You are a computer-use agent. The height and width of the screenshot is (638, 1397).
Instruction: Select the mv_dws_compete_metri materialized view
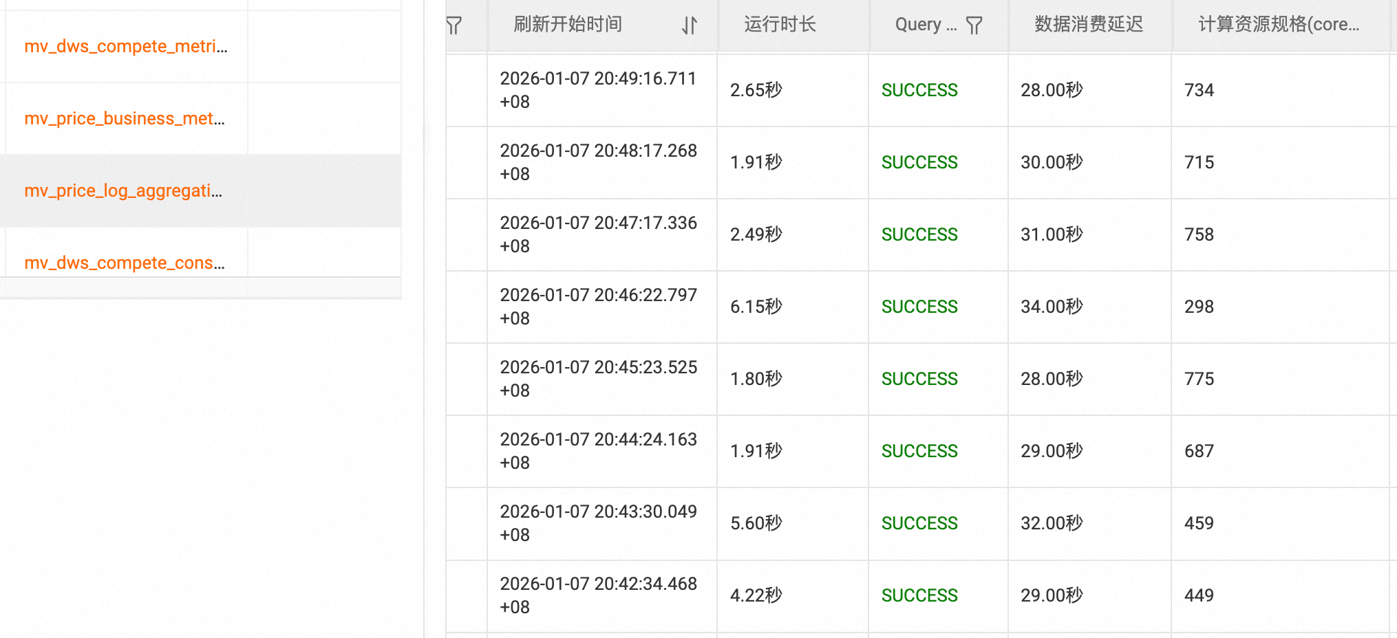pos(125,46)
